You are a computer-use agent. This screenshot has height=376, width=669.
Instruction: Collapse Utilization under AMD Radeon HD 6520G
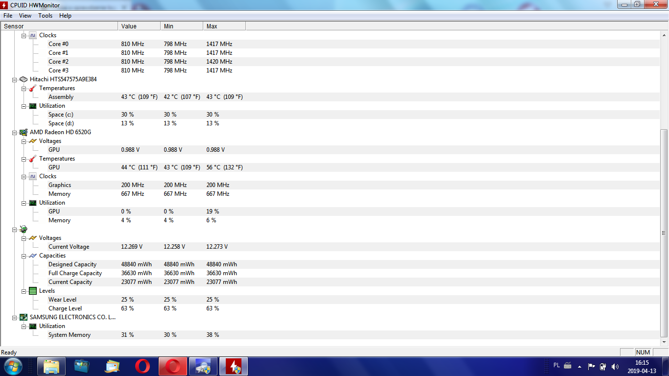pyautogui.click(x=24, y=203)
